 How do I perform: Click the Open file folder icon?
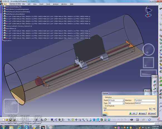click(7, 120)
